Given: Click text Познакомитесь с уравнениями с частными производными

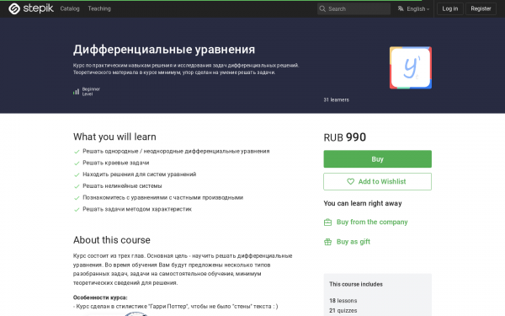Looking at the screenshot, I should point(163,198).
